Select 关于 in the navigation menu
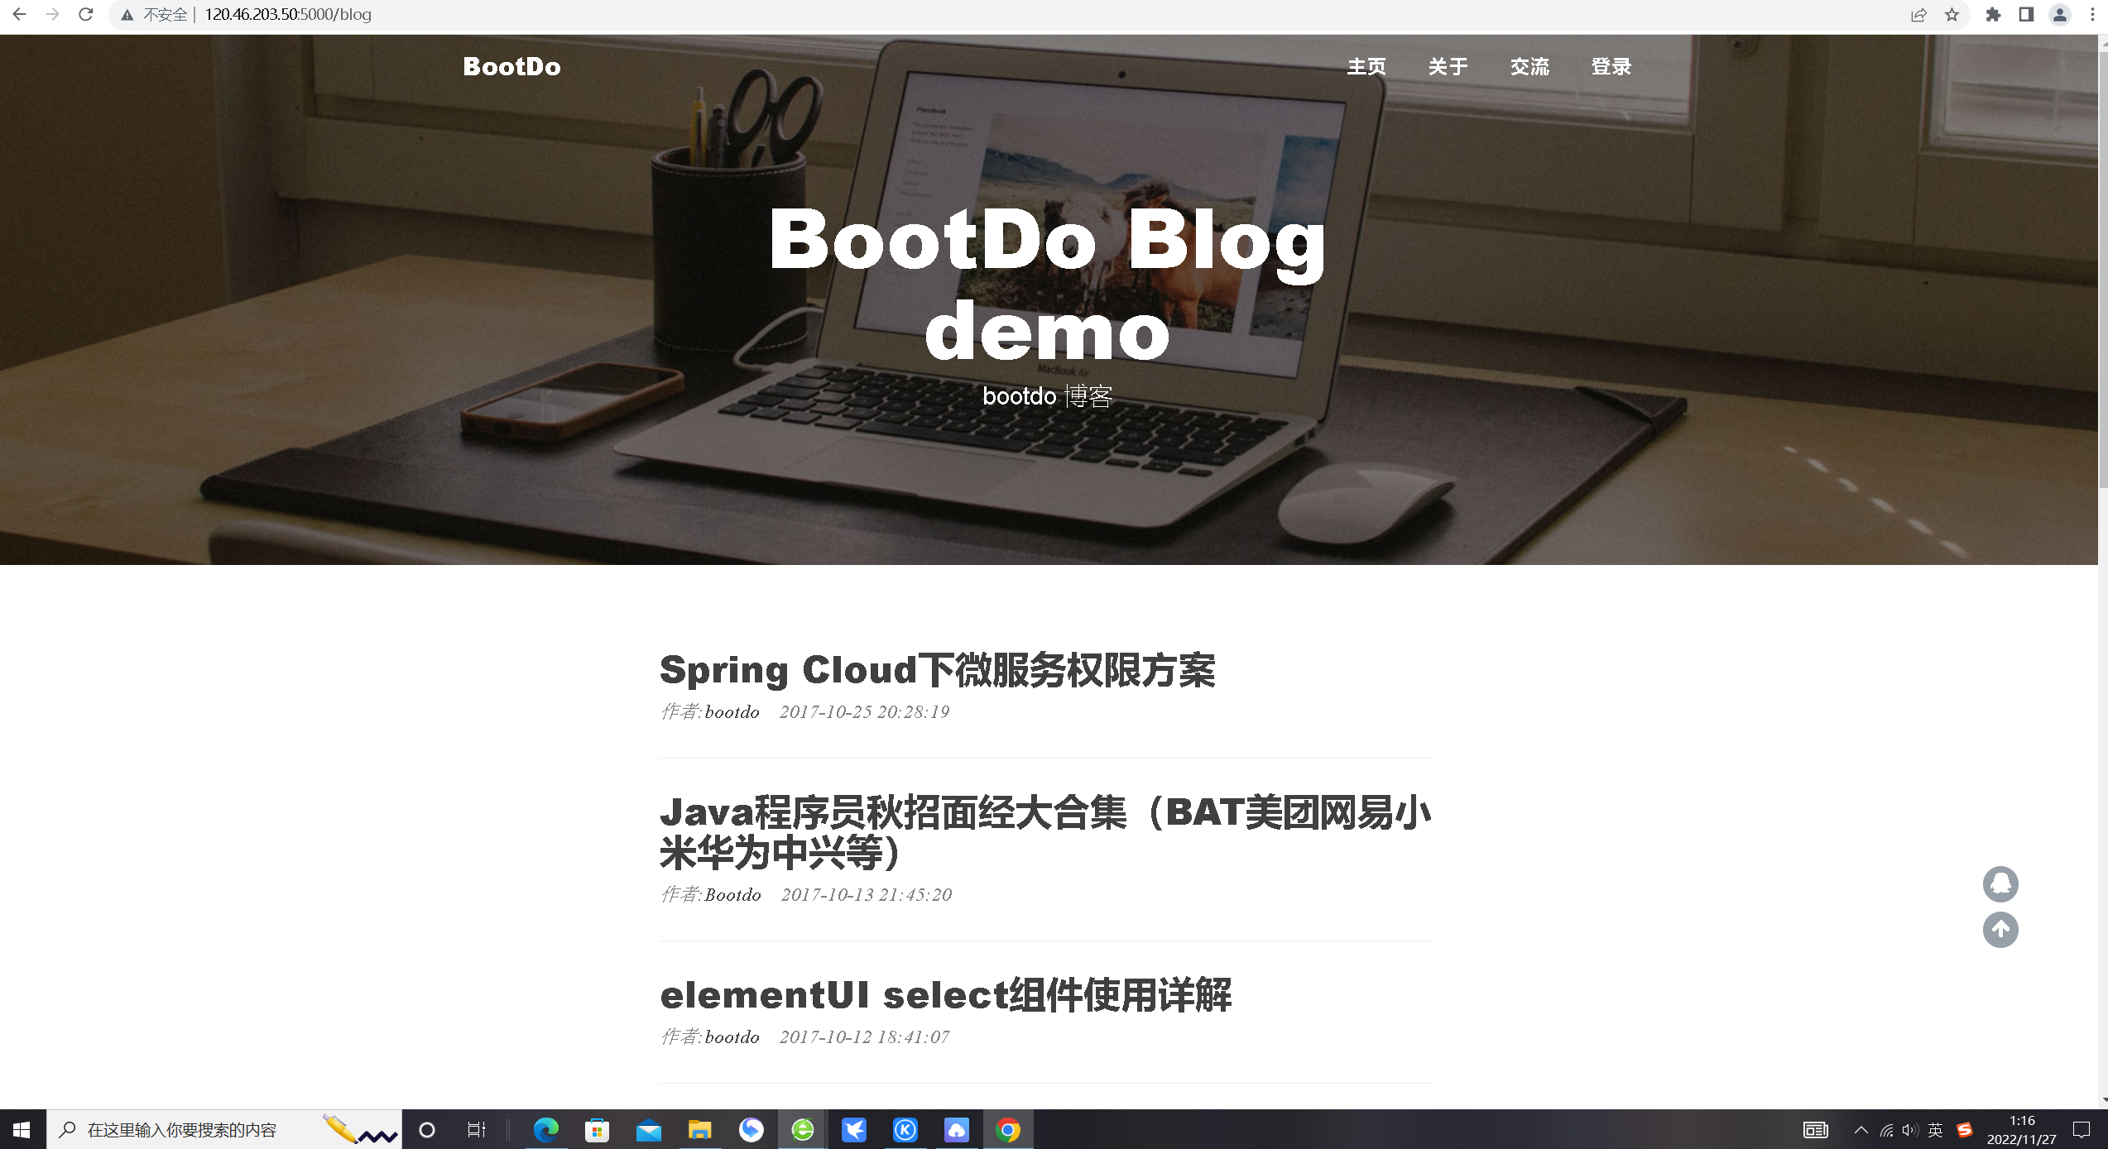Screen dimensions: 2108x1149 point(1447,66)
